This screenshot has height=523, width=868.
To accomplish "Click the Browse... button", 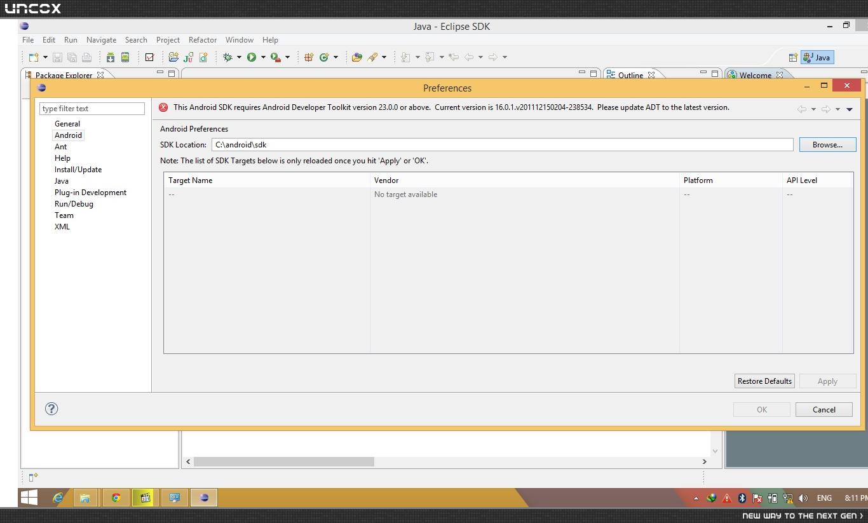I will (x=827, y=145).
